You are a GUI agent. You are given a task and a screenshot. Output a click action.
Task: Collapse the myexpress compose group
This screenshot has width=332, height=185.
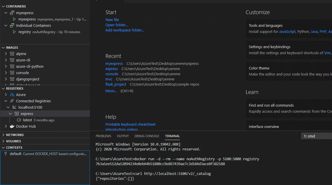(6, 13)
